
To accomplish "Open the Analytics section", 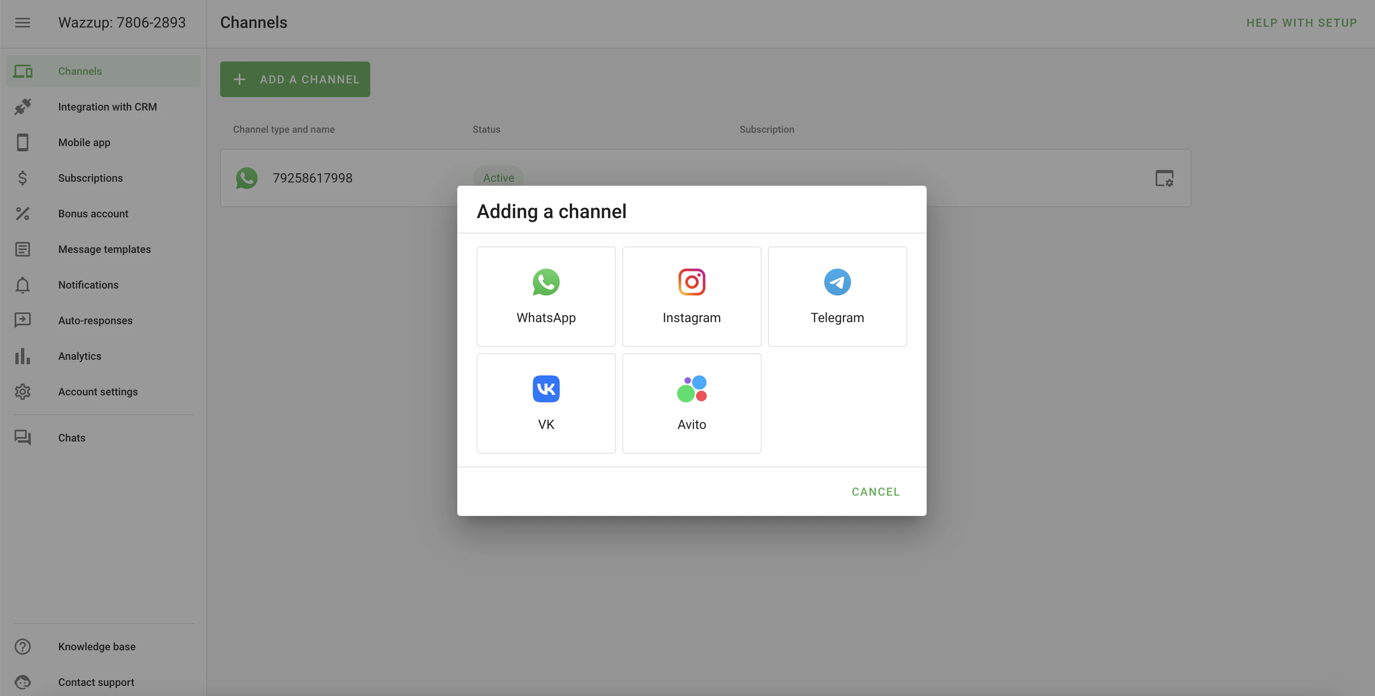I will pos(79,355).
